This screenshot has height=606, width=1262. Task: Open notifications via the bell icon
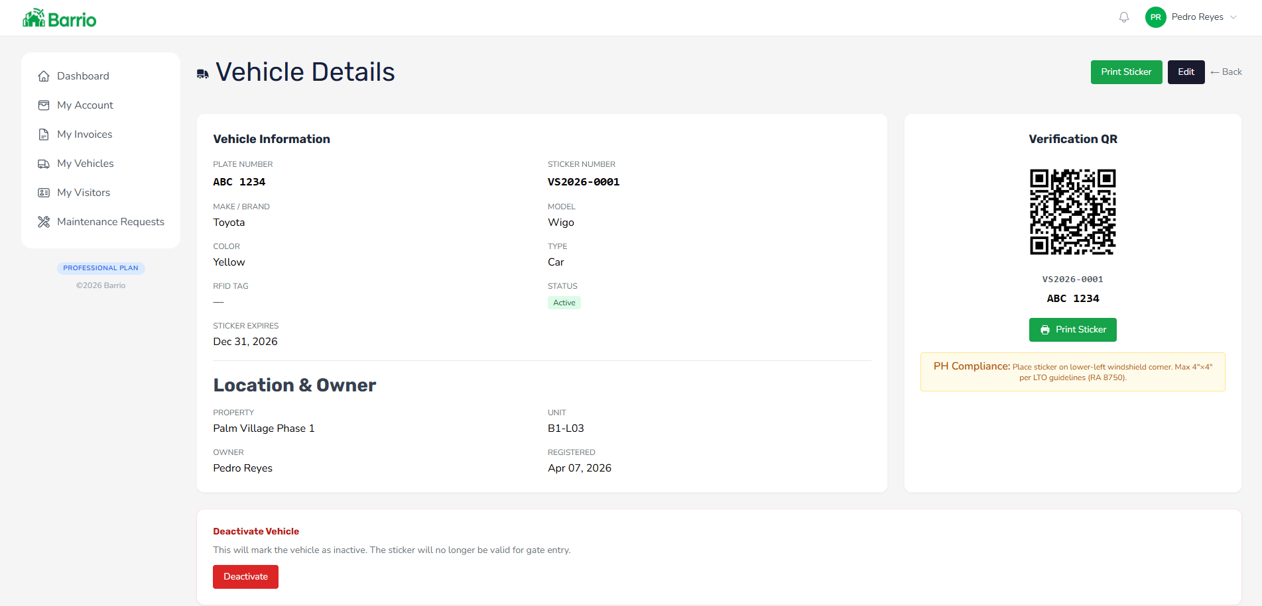click(x=1124, y=17)
